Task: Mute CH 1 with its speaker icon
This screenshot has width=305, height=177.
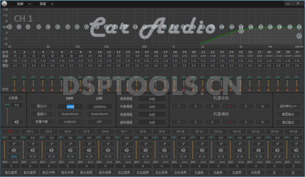Action: 14,150
